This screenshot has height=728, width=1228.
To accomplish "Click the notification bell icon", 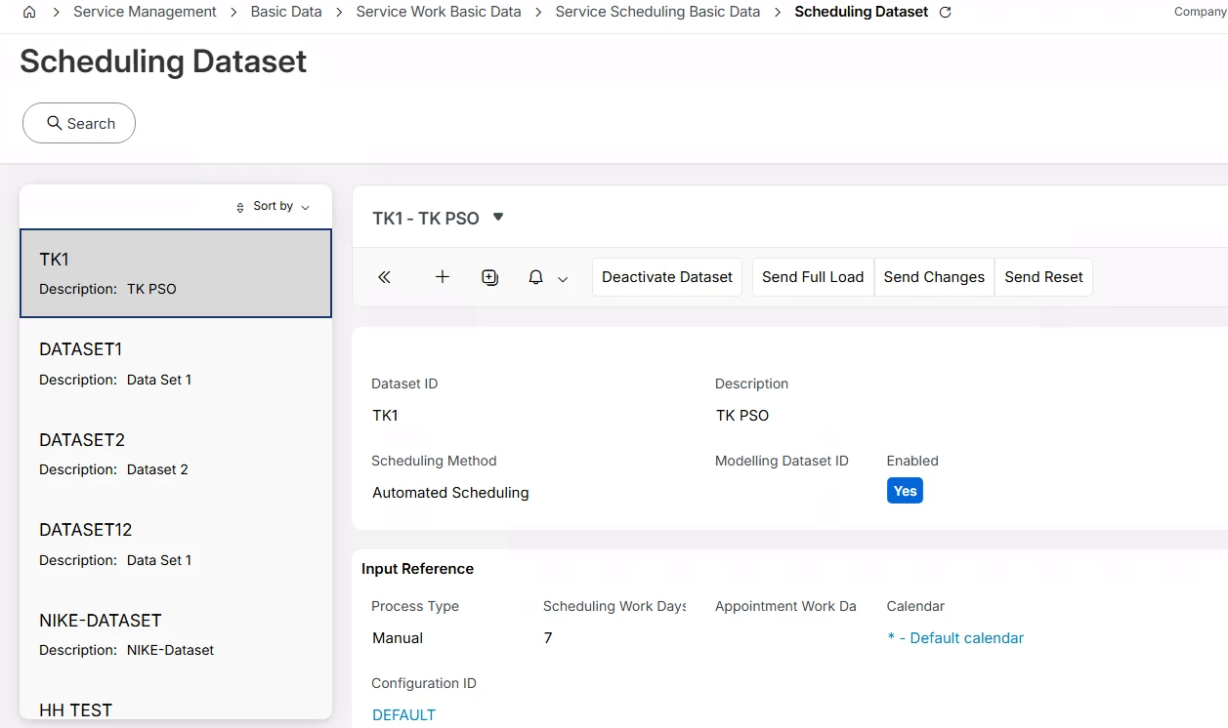I will (x=535, y=277).
